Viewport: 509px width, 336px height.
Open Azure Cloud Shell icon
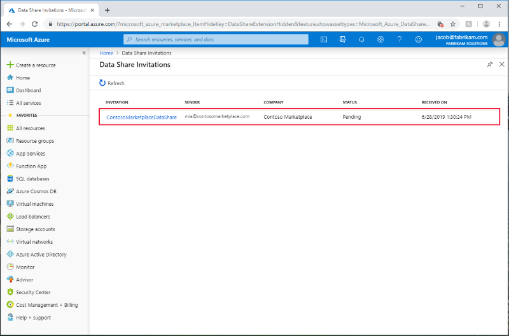[x=324, y=39]
